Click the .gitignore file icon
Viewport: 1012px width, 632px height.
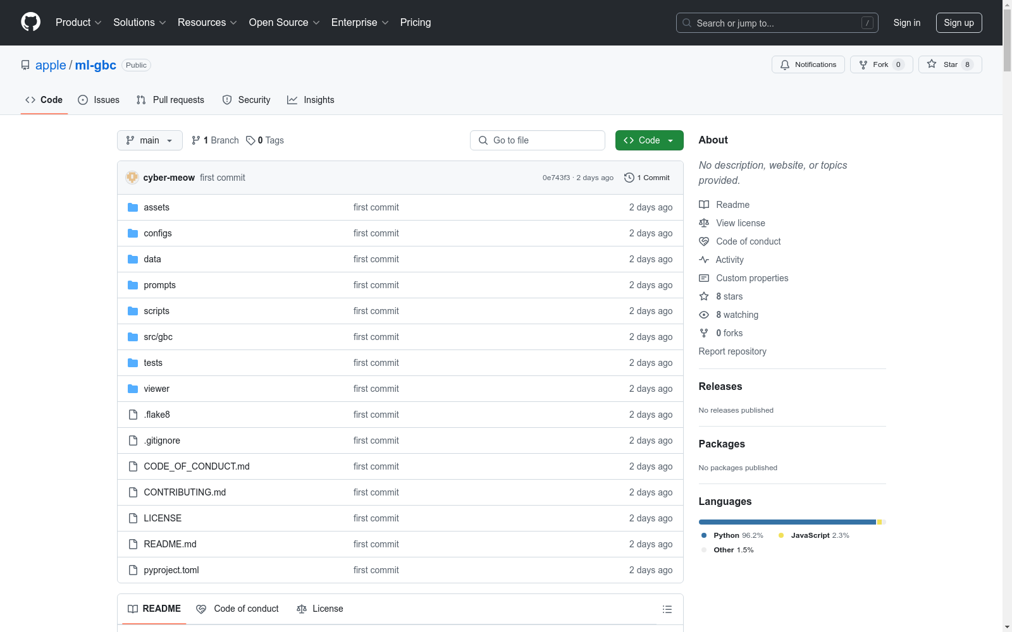point(133,441)
